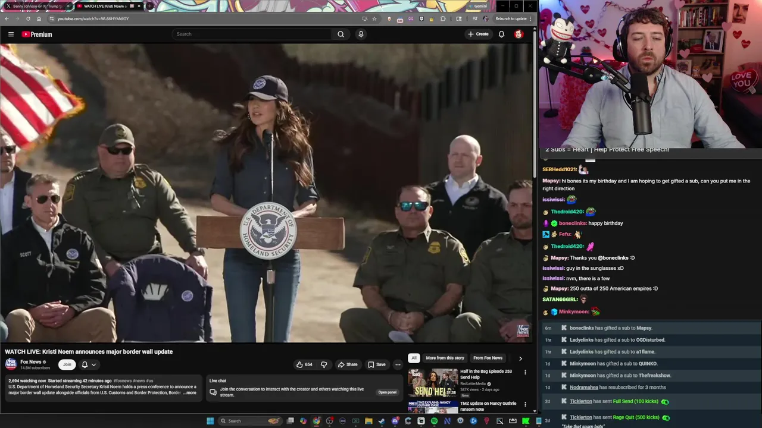Open the Create menu on YouTube
Screen dimensions: 762x428
478,34
